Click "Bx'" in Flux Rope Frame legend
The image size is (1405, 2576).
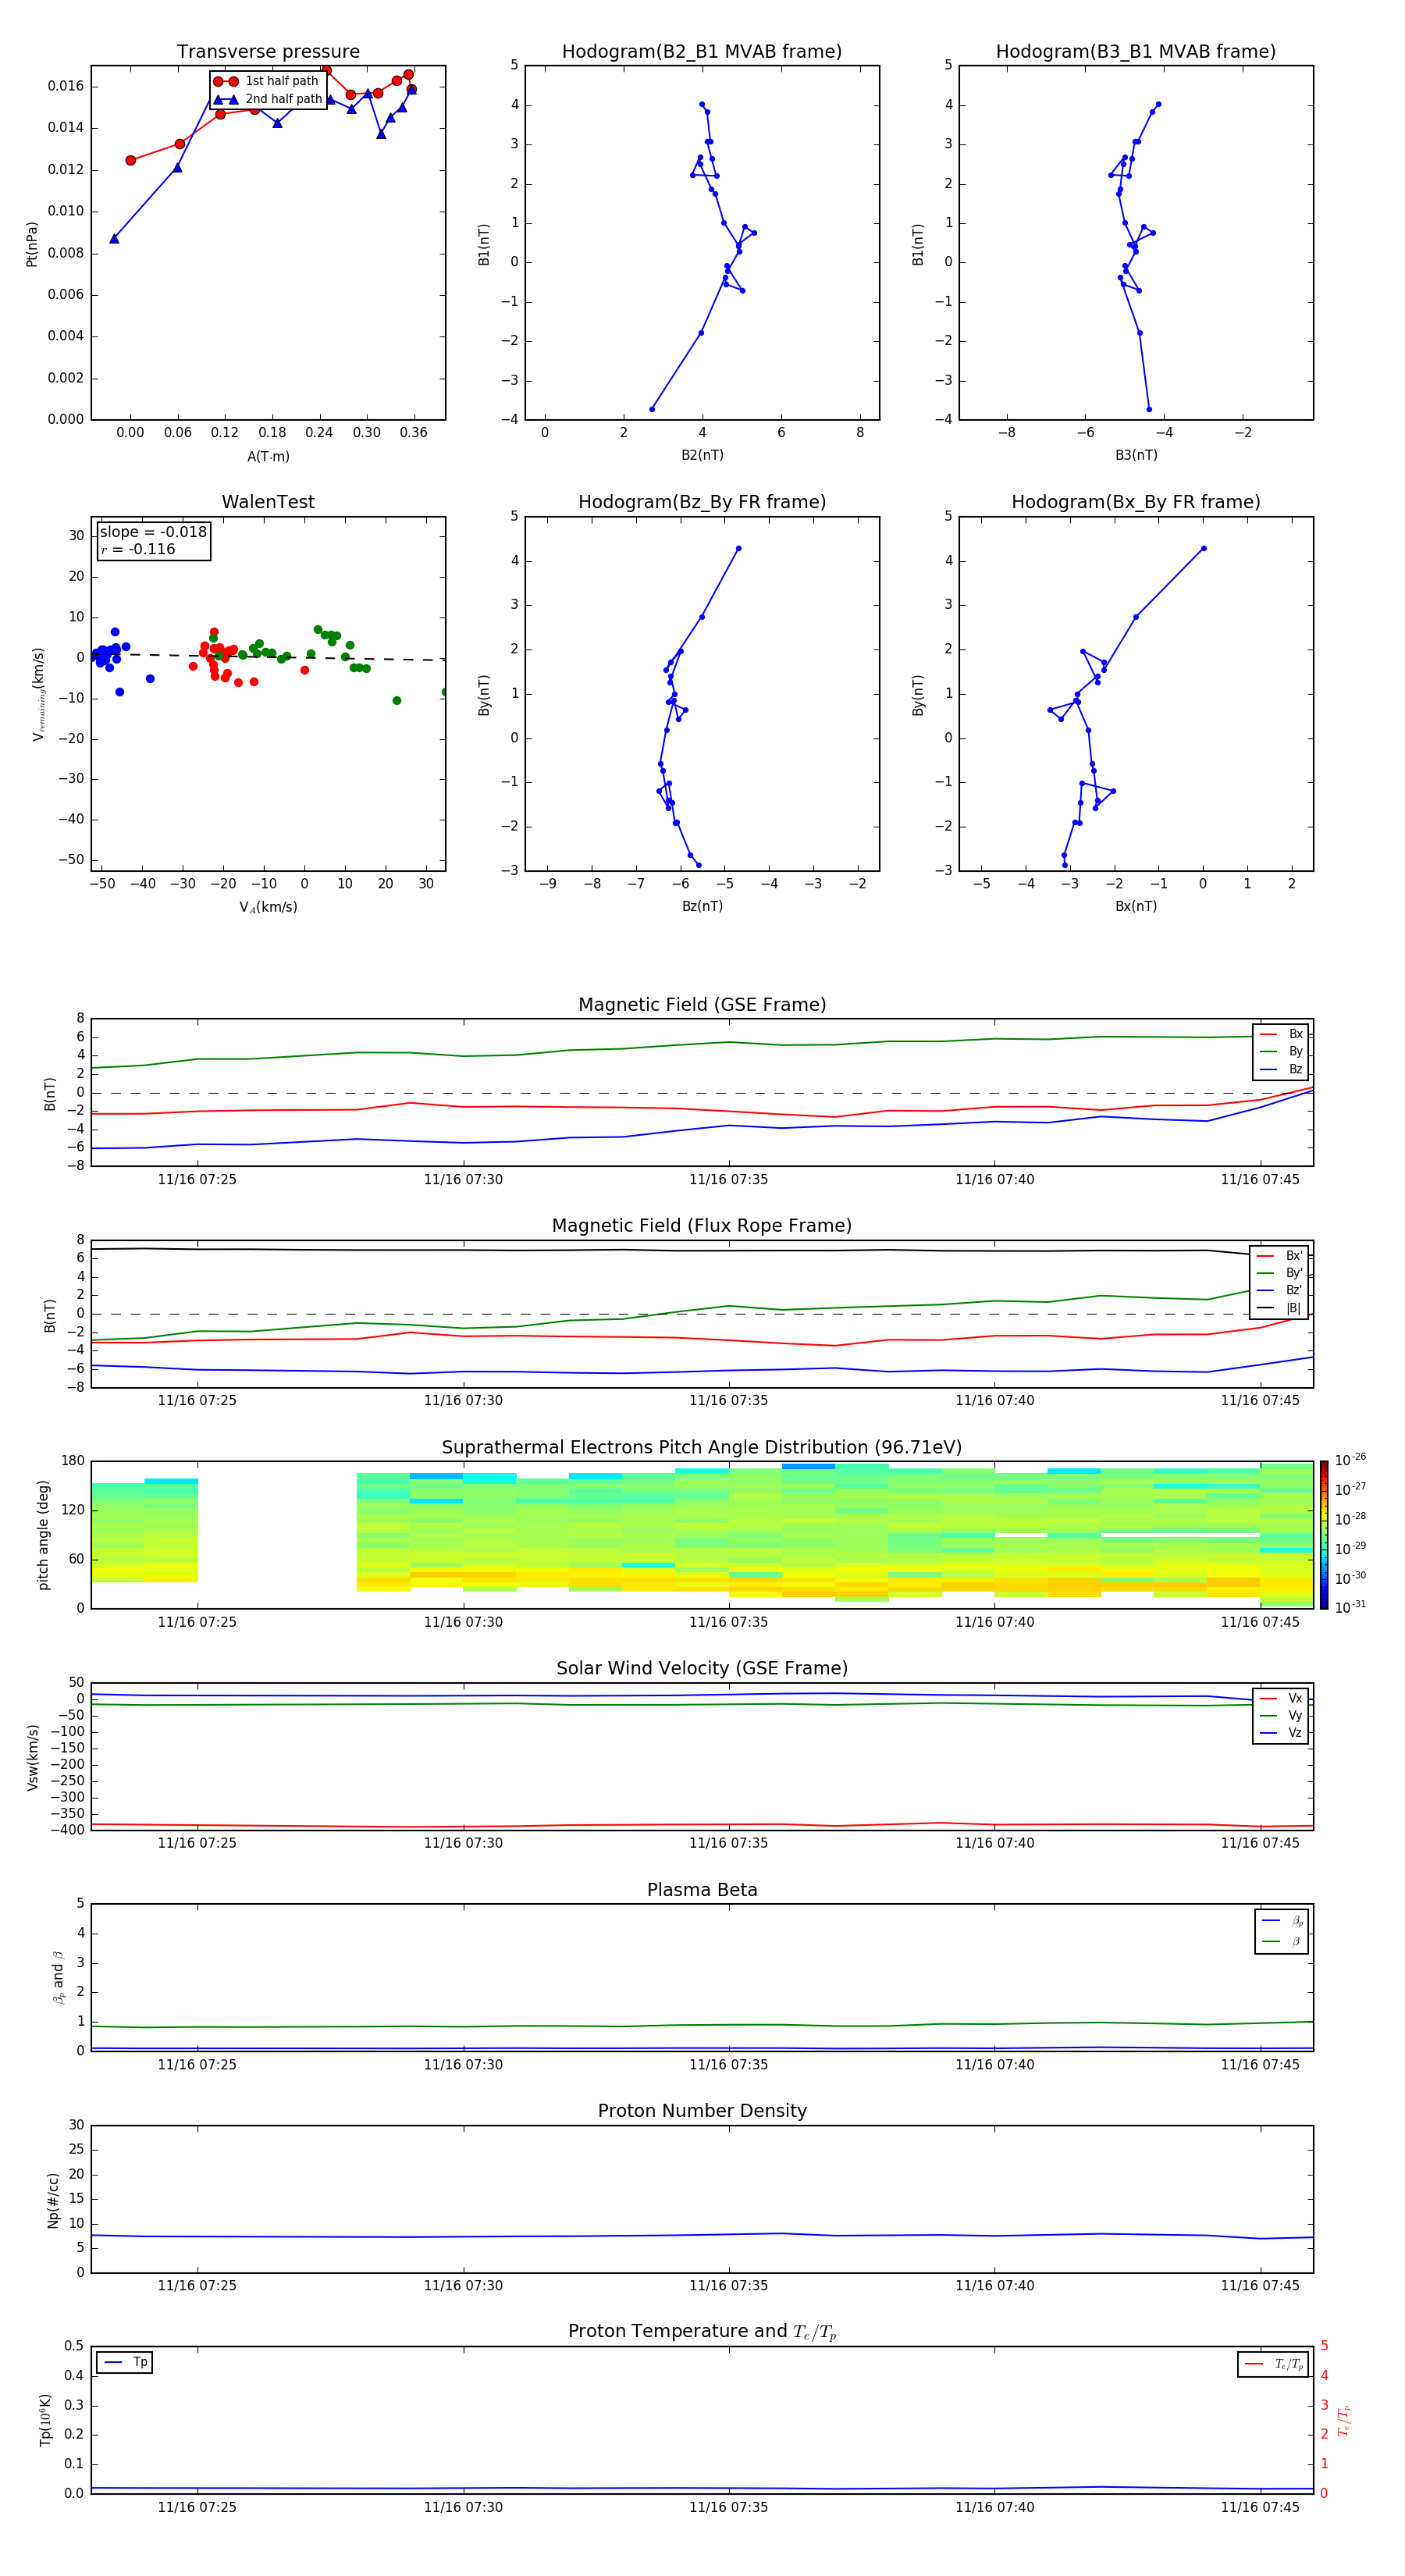(x=1294, y=1256)
